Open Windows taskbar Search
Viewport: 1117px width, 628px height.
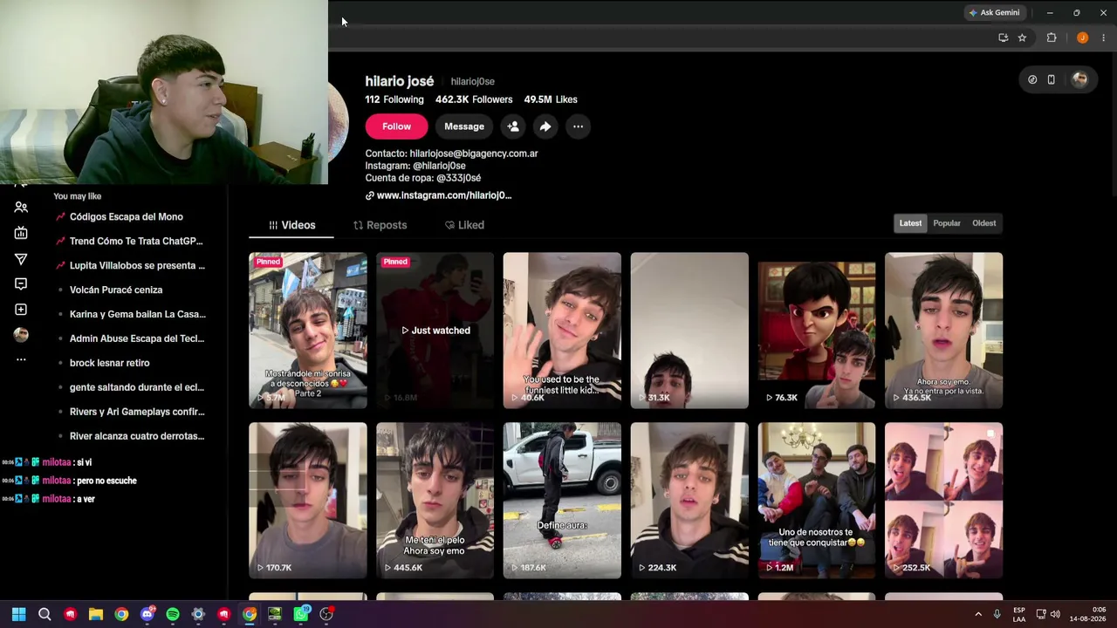(45, 614)
